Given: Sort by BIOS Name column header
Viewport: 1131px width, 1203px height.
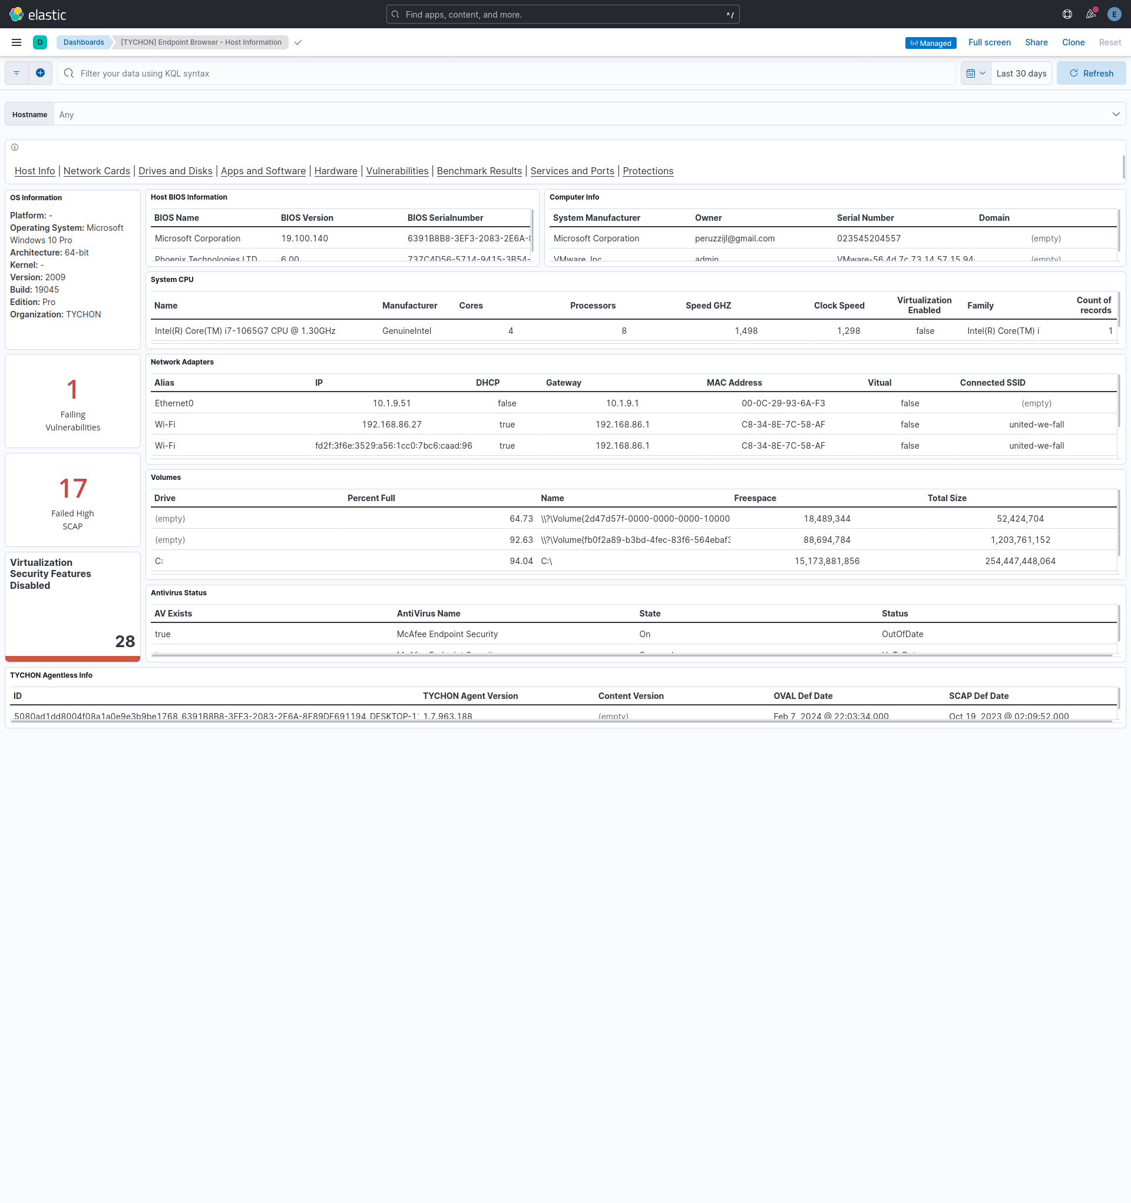Looking at the screenshot, I should click(177, 218).
